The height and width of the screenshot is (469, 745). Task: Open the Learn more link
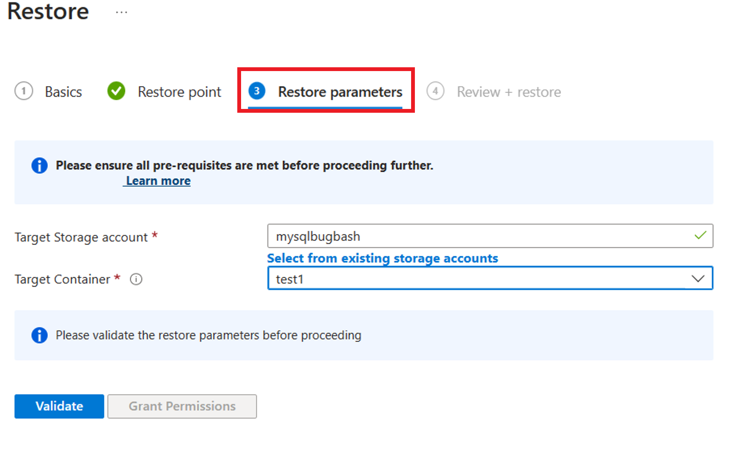coord(158,181)
